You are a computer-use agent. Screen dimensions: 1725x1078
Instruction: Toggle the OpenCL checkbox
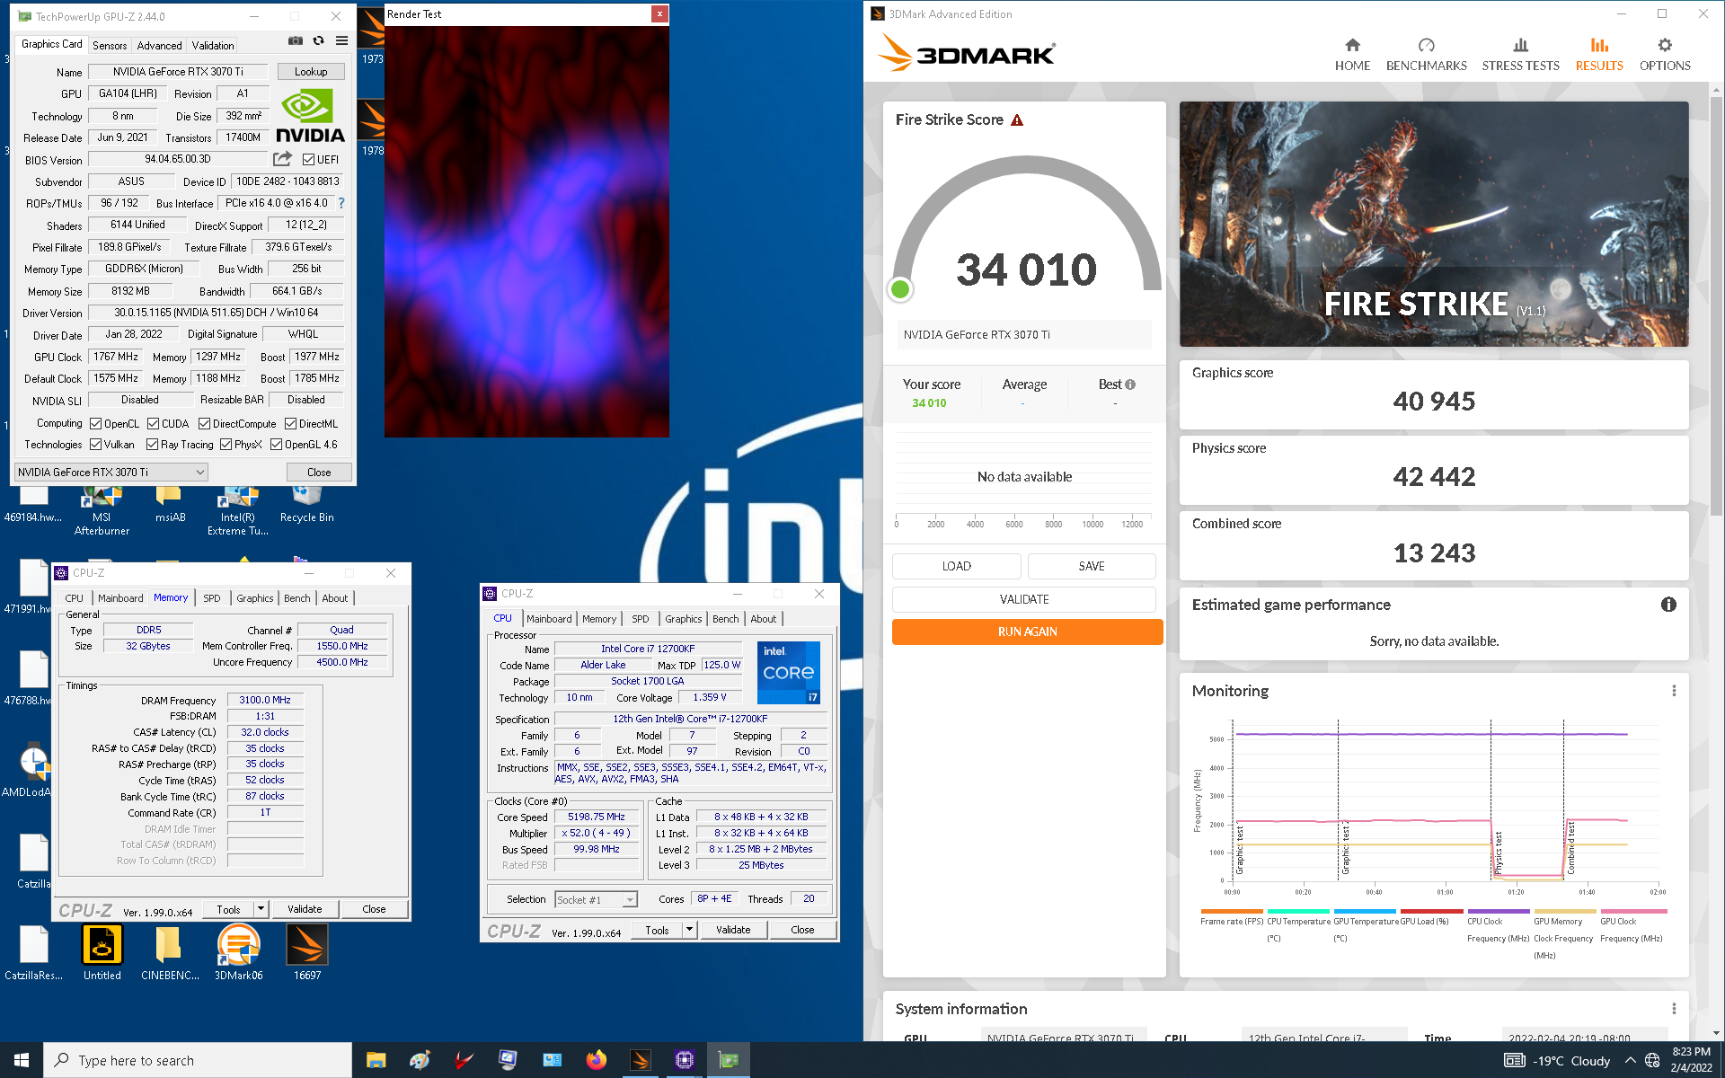(x=95, y=424)
